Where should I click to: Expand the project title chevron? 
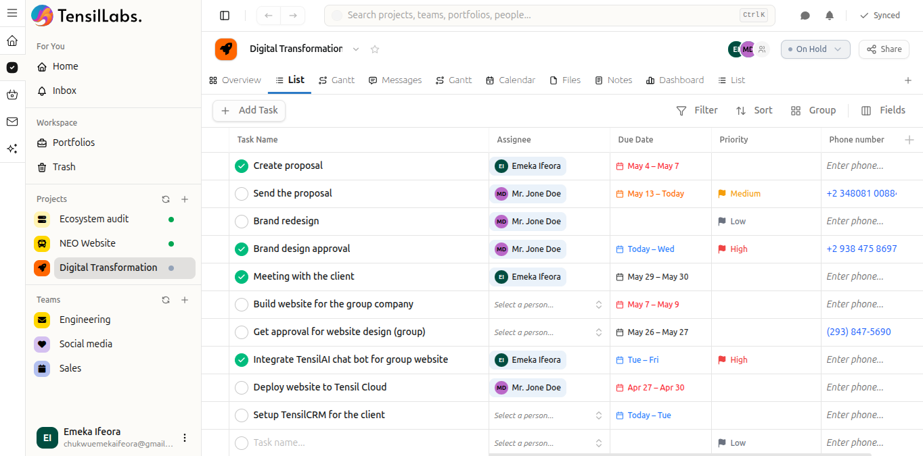coord(356,49)
